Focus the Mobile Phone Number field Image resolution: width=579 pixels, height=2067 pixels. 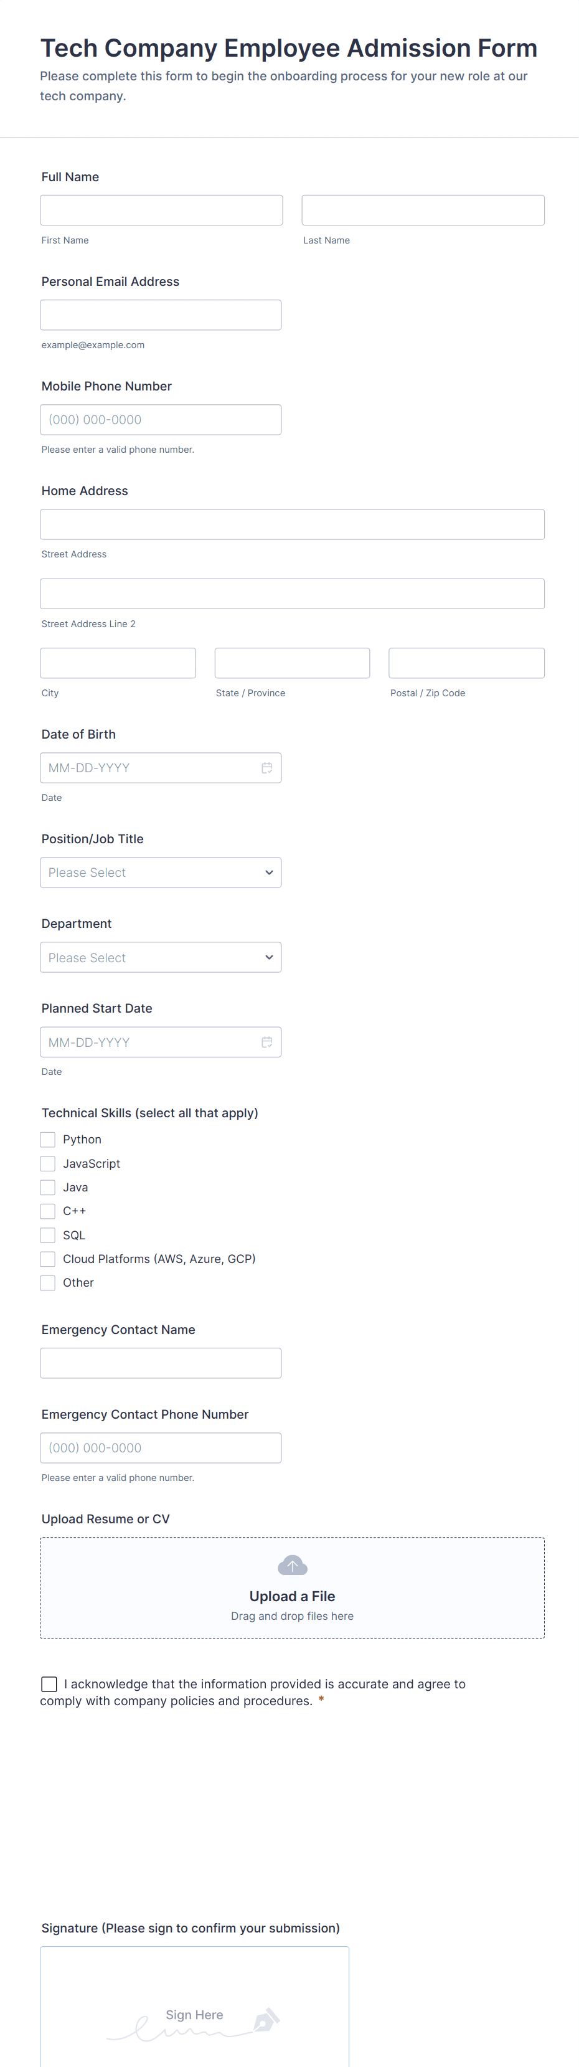[x=161, y=420]
